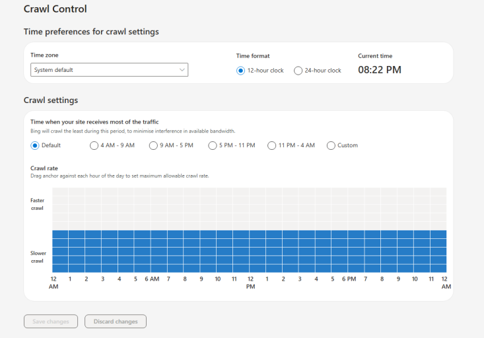Click the 6 PM hour label
Screen dimensions: 484x338
point(349,279)
